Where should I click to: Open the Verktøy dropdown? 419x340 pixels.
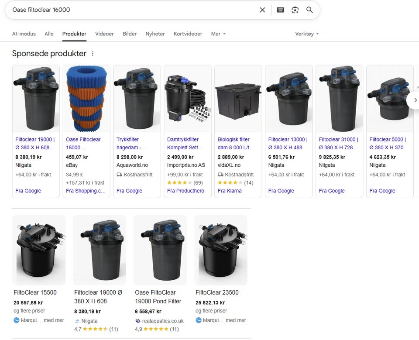click(307, 34)
